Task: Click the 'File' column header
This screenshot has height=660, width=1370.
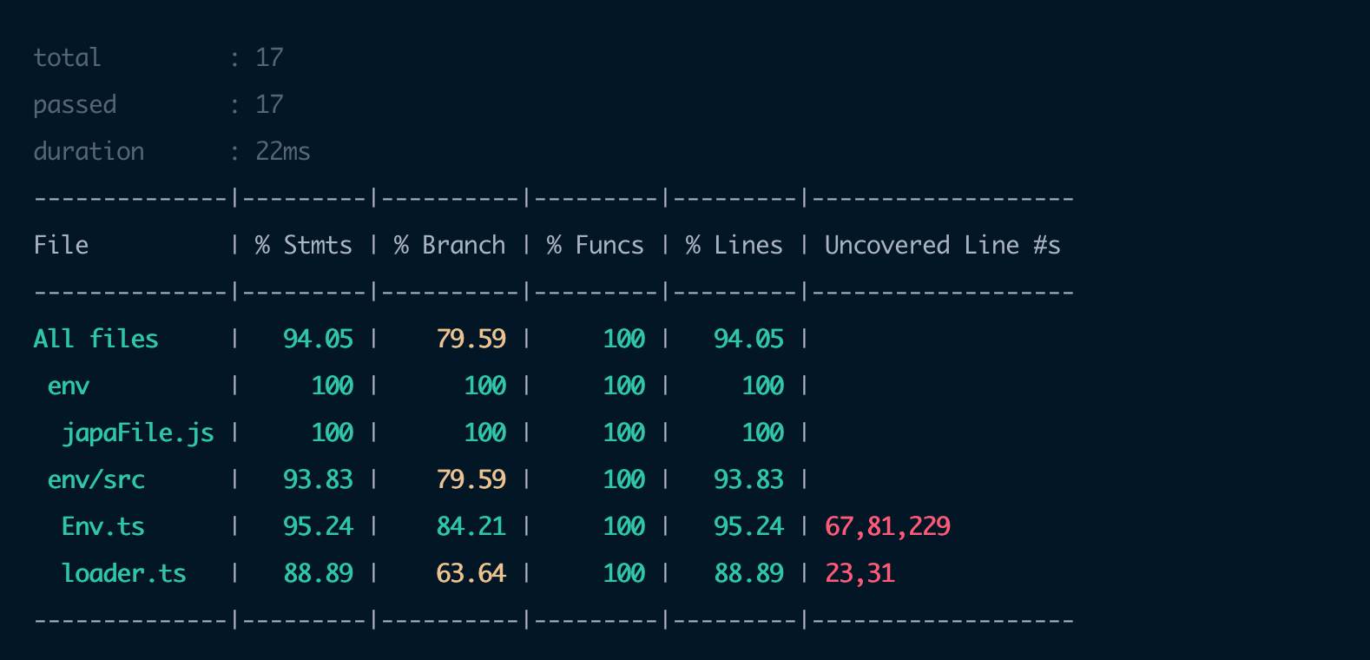Action: pyautogui.click(x=61, y=245)
